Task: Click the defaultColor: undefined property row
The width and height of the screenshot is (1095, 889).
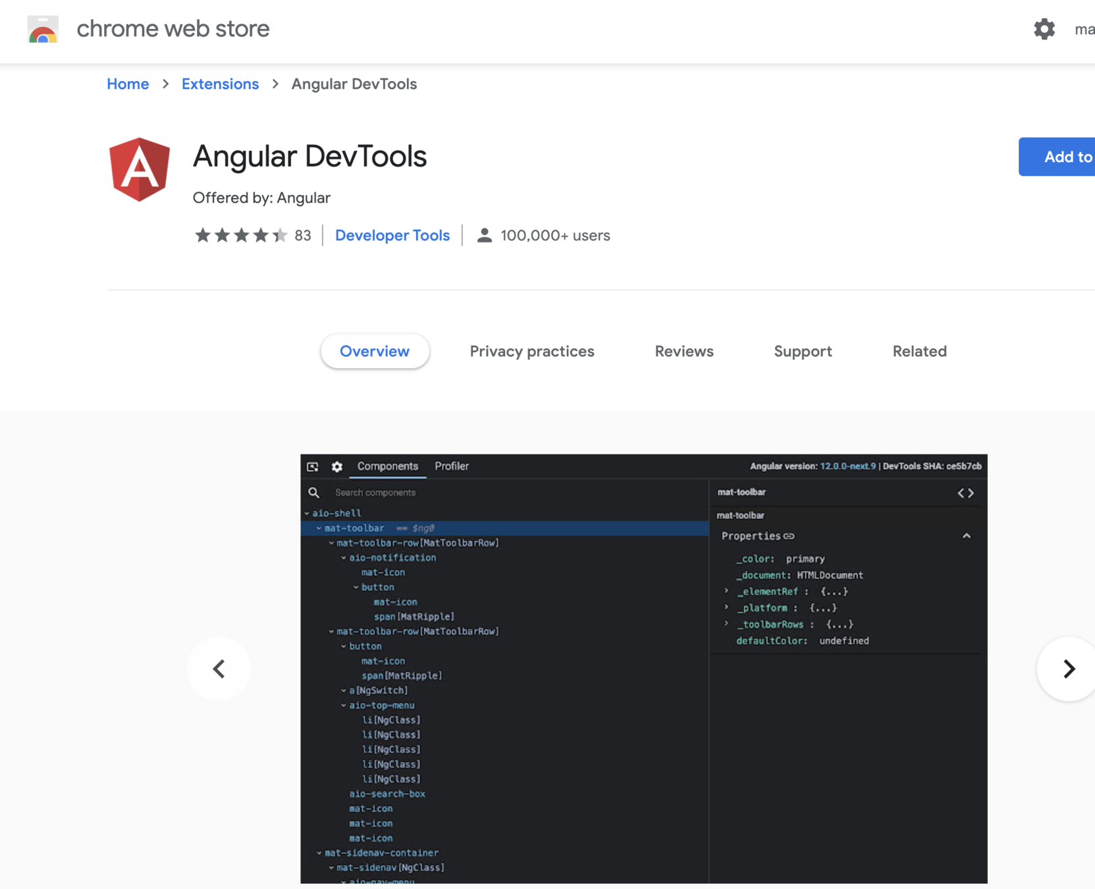Action: pyautogui.click(x=803, y=641)
